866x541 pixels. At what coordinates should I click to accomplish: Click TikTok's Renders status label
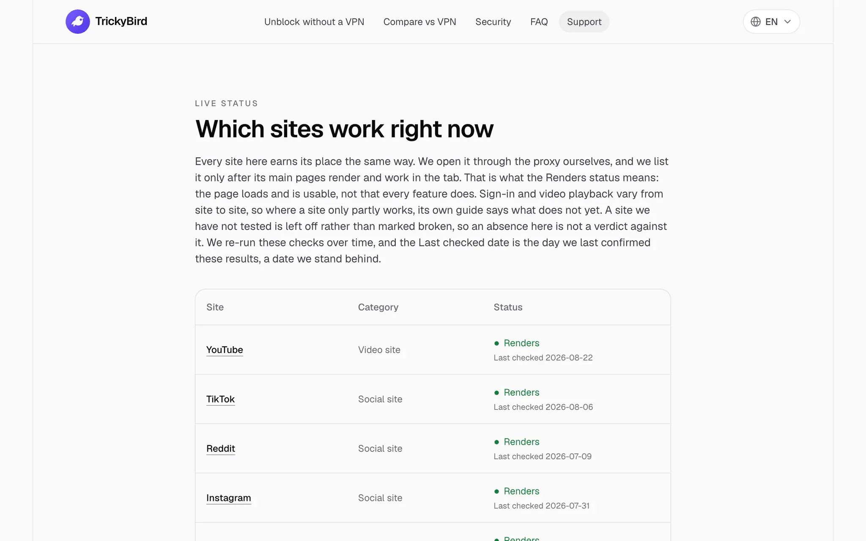tap(521, 393)
